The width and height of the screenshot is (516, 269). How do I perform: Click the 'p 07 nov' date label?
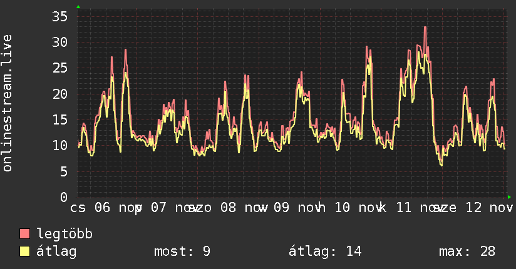pos(166,208)
